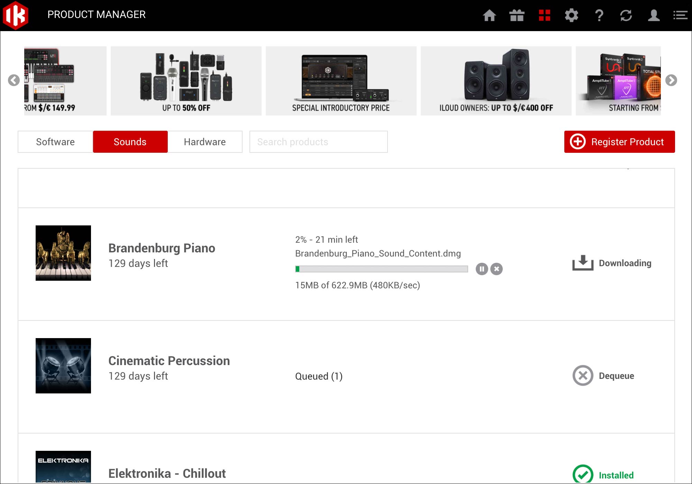
Task: Open the user account icon
Action: pos(654,15)
